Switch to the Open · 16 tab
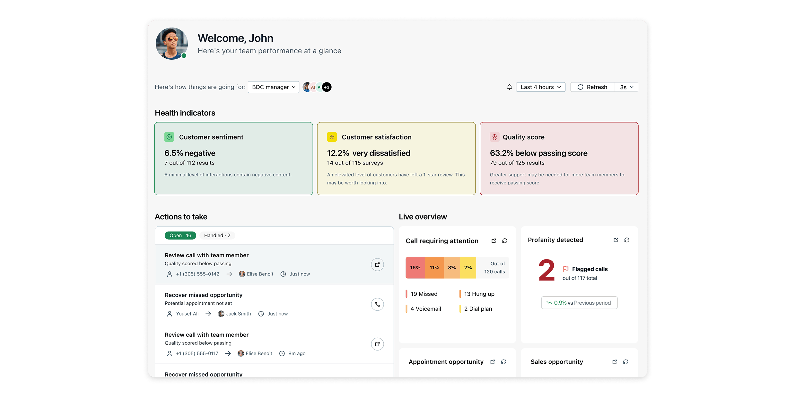The width and height of the screenshot is (795, 397). pyautogui.click(x=180, y=235)
